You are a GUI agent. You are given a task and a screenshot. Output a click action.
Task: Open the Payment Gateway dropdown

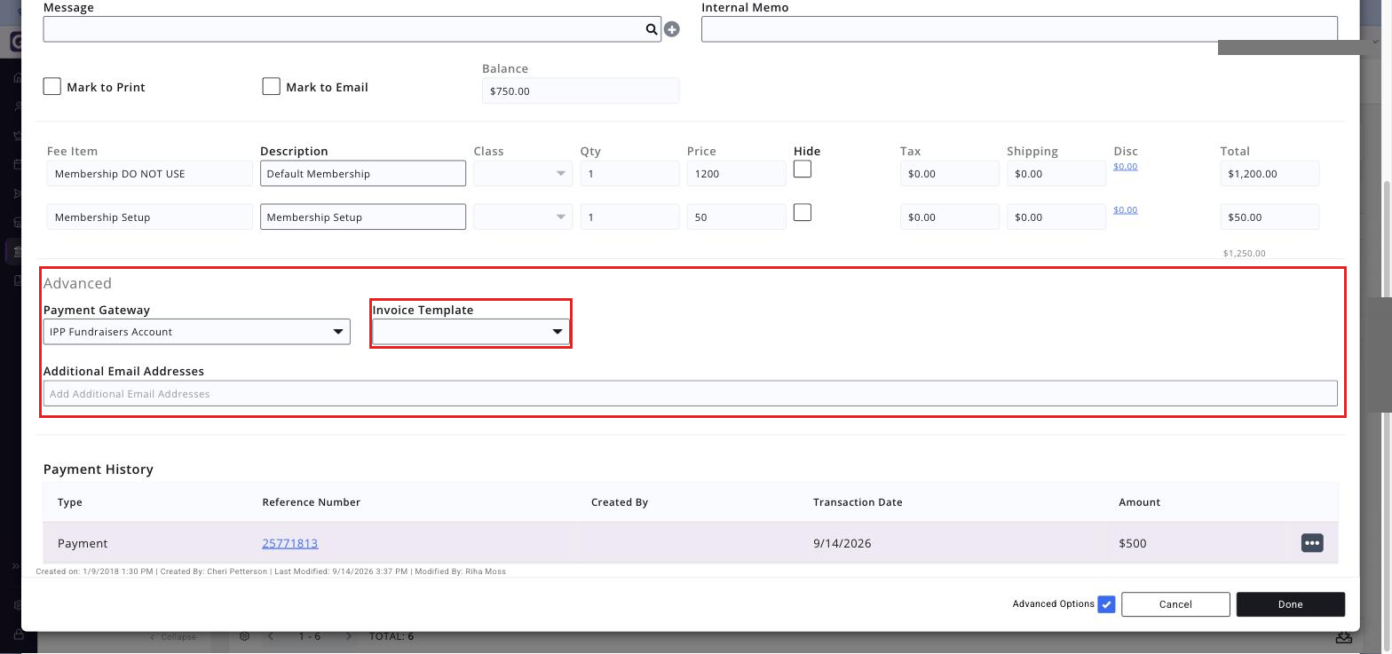pyautogui.click(x=196, y=332)
